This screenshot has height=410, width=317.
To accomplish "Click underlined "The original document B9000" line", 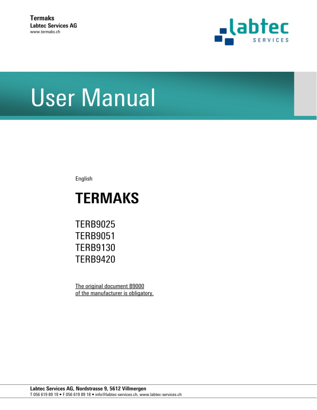I will coord(110,286).
